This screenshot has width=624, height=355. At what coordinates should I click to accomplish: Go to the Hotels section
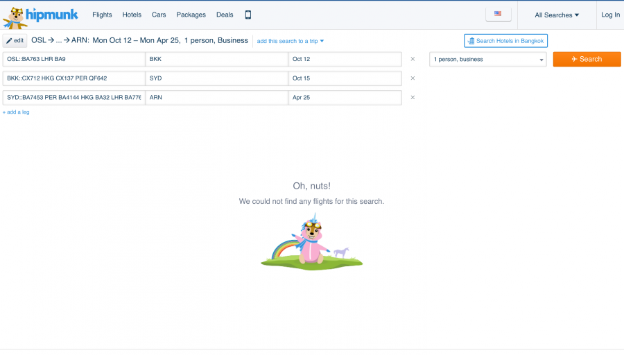(132, 15)
